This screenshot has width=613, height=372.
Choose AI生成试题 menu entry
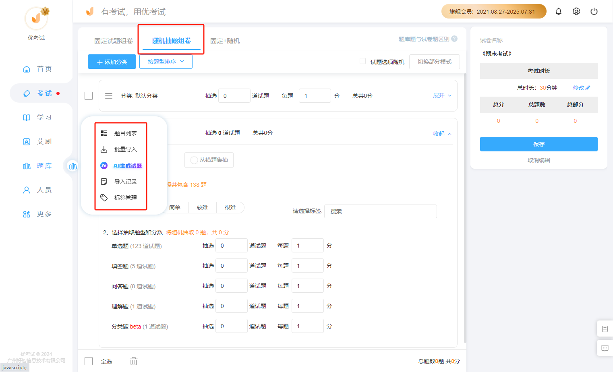(128, 165)
